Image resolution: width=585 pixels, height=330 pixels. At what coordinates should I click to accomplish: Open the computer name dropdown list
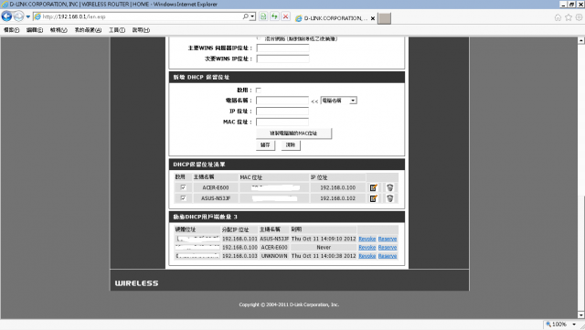339,101
